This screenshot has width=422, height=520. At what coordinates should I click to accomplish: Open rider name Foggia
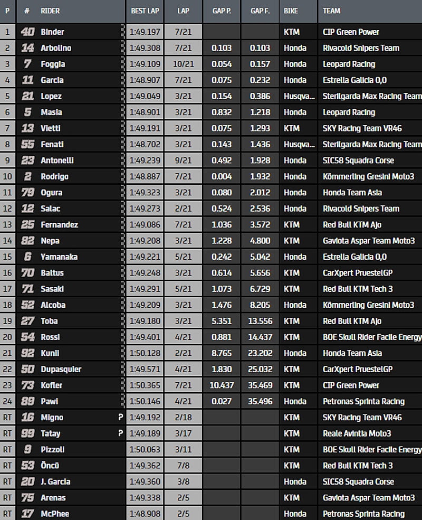[x=53, y=64]
